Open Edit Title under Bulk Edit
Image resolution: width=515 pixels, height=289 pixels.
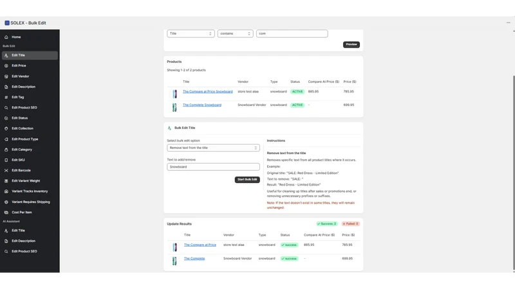(30, 55)
